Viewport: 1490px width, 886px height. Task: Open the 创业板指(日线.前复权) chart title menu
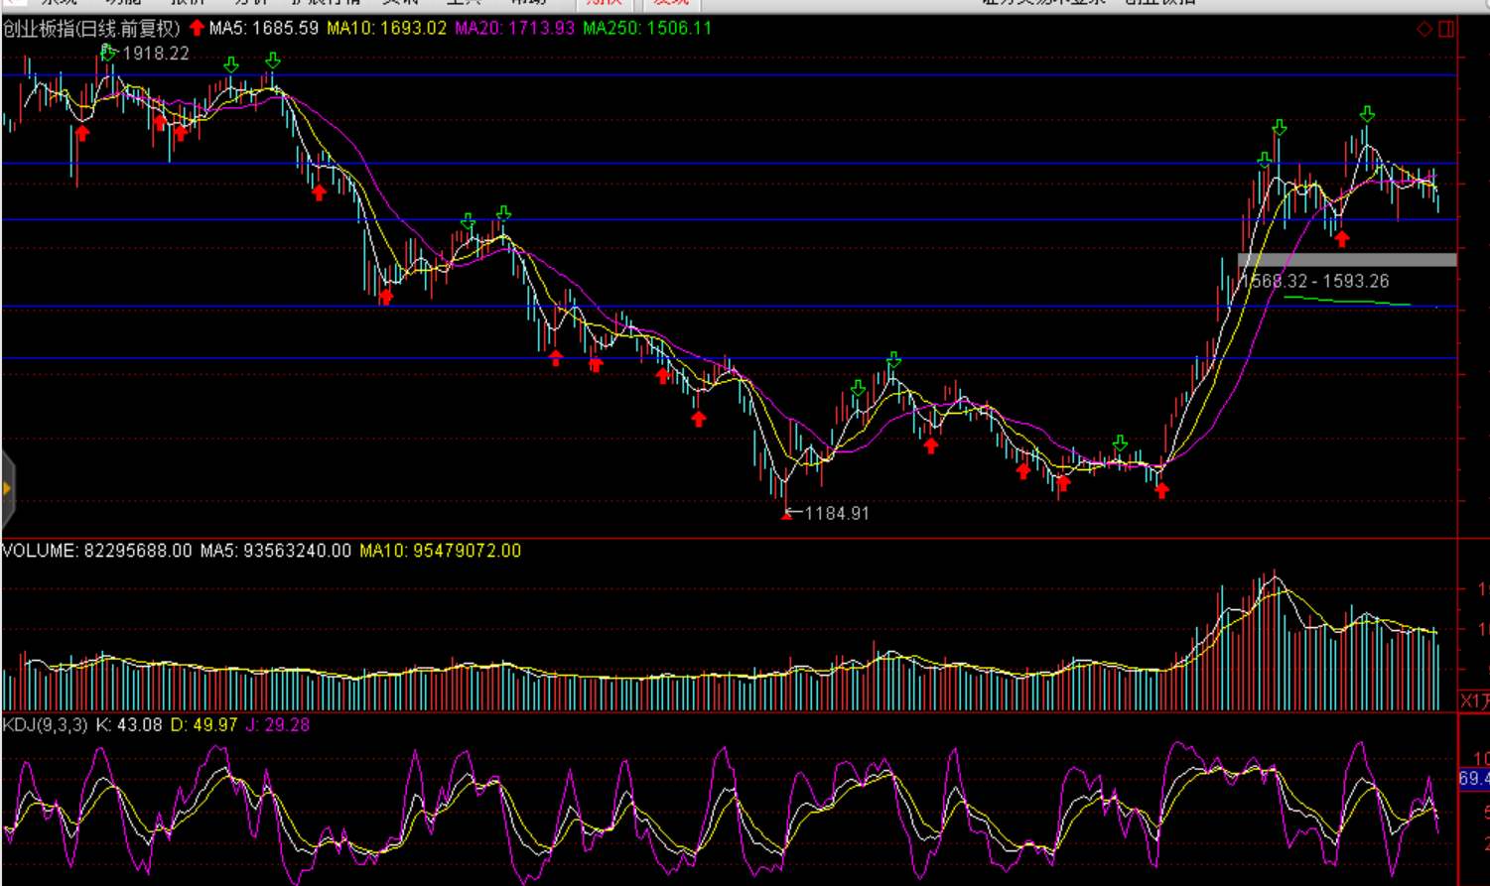coord(91,29)
